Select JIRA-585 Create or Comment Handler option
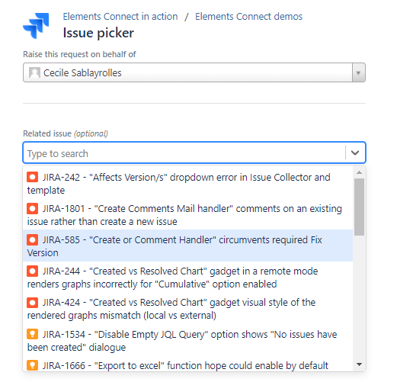Screen dimensions: 397x382 pyautogui.click(x=187, y=246)
